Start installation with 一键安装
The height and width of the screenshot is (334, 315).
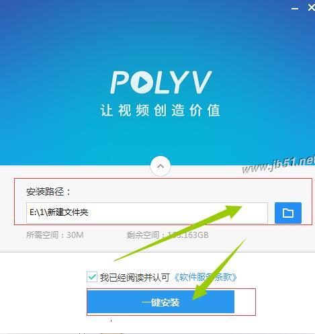tap(161, 302)
